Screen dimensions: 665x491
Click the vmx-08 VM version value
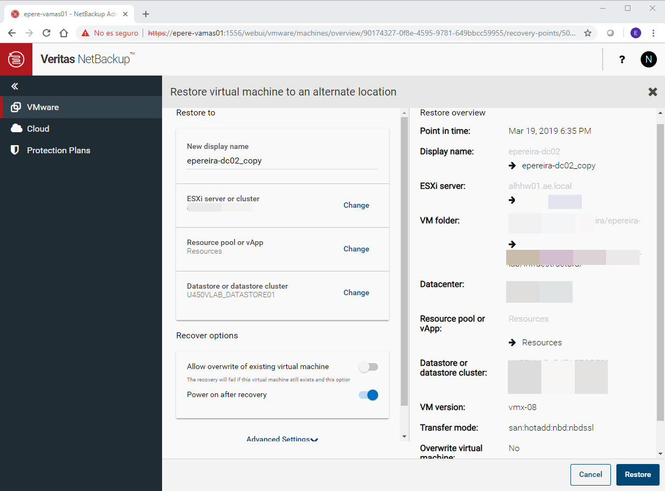coord(522,407)
